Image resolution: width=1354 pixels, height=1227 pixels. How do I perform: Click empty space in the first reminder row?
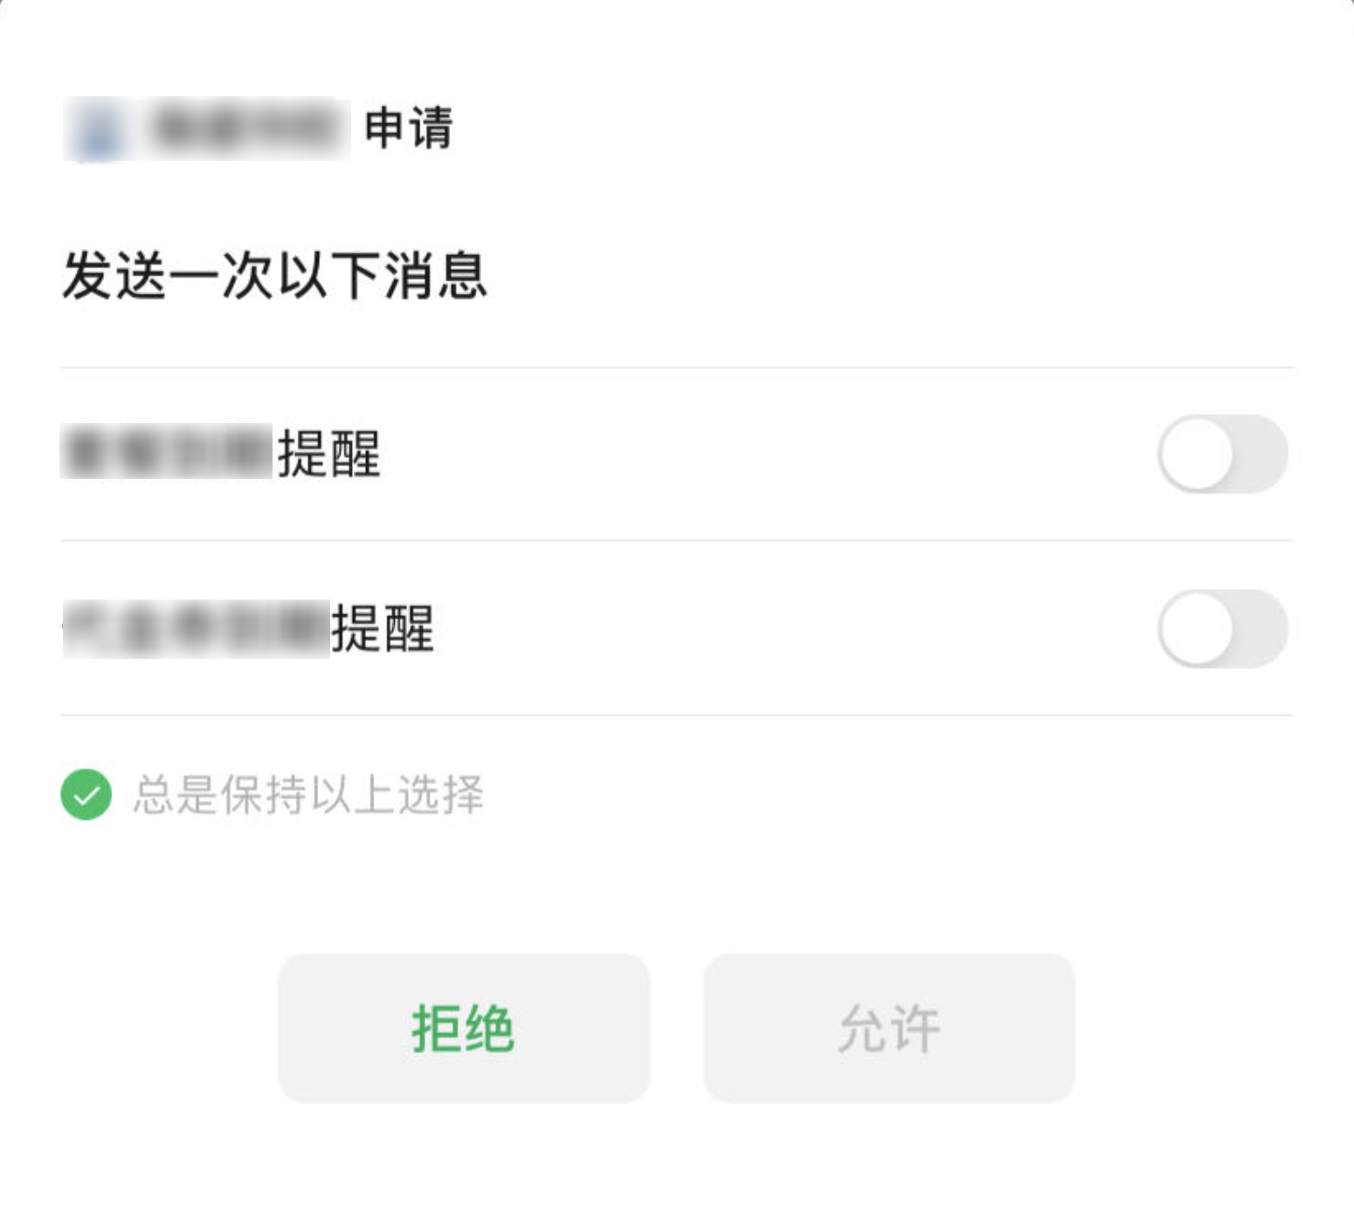(x=769, y=454)
